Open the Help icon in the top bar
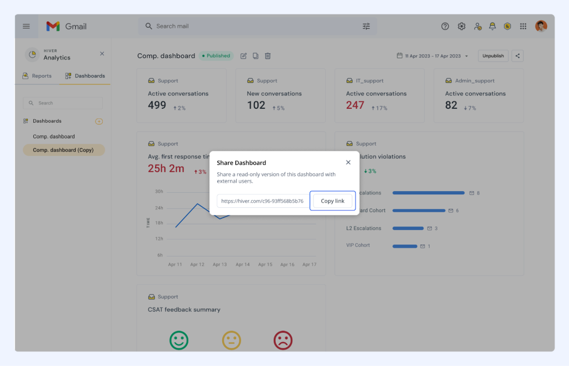The height and width of the screenshot is (366, 569). tap(445, 26)
